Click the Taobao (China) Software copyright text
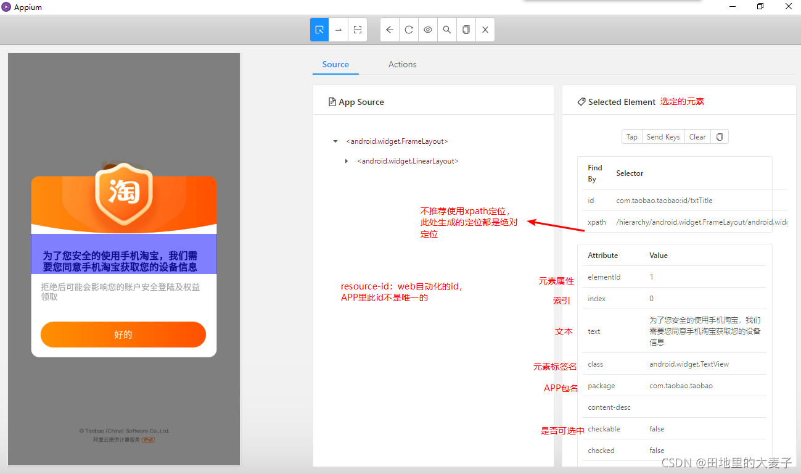This screenshot has width=801, height=474. coord(124,431)
